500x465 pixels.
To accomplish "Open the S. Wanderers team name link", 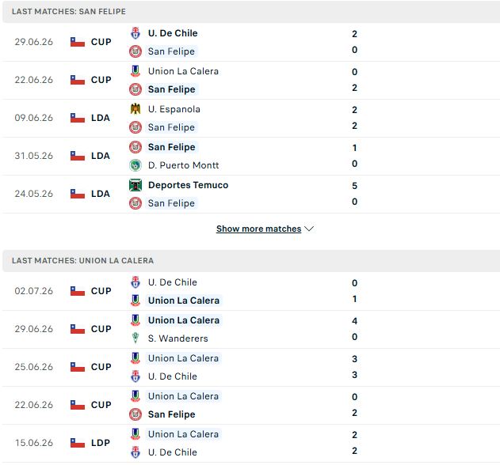I will [x=178, y=338].
